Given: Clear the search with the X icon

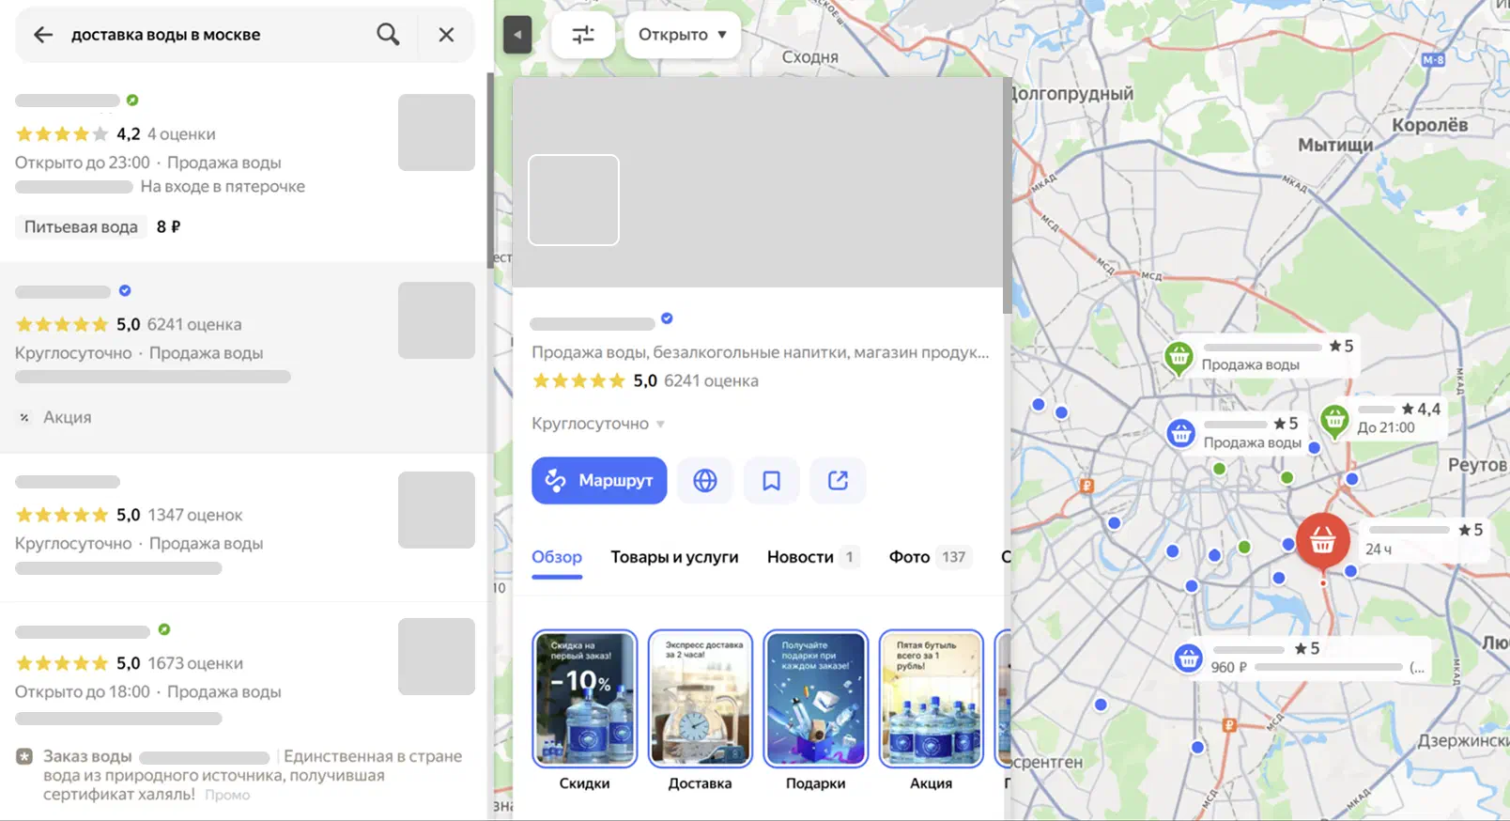Looking at the screenshot, I should (446, 35).
